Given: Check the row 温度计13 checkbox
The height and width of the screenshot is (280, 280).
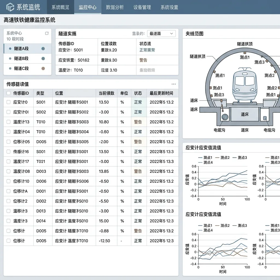Looking at the screenshot, I should tap(8, 122).
